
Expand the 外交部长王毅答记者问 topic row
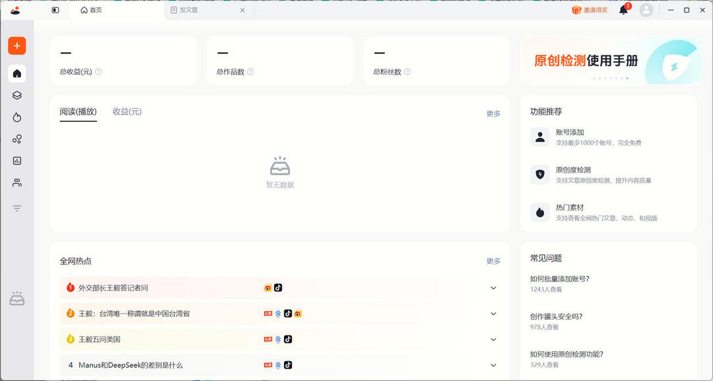[493, 287]
